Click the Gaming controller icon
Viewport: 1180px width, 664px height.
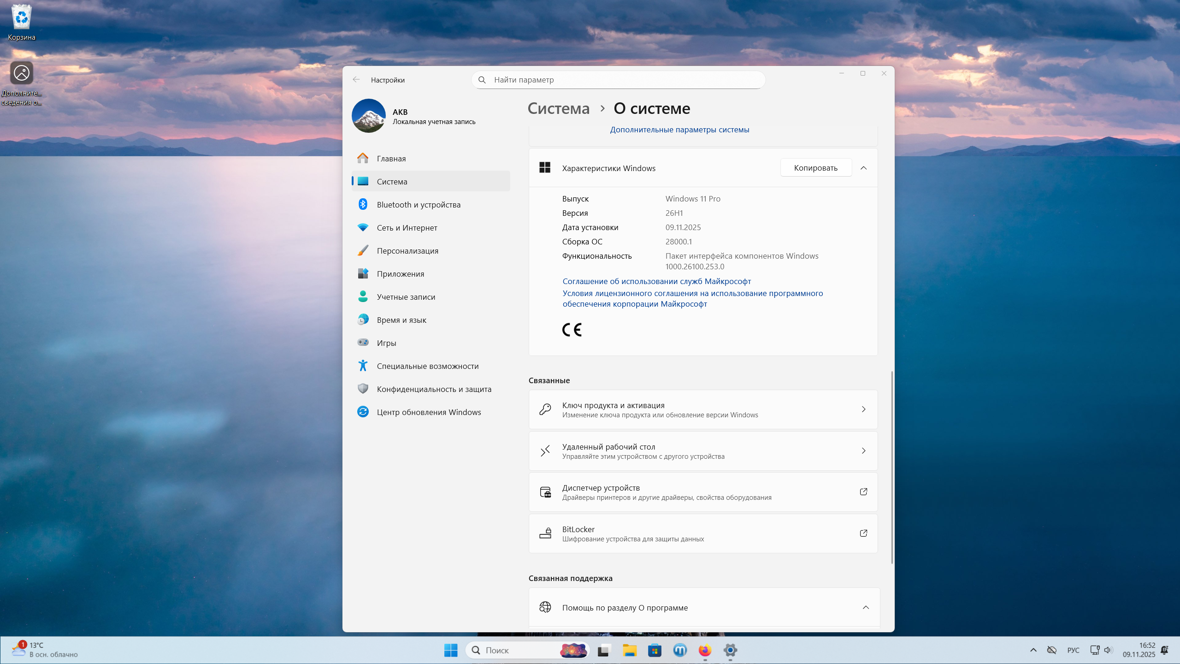363,343
